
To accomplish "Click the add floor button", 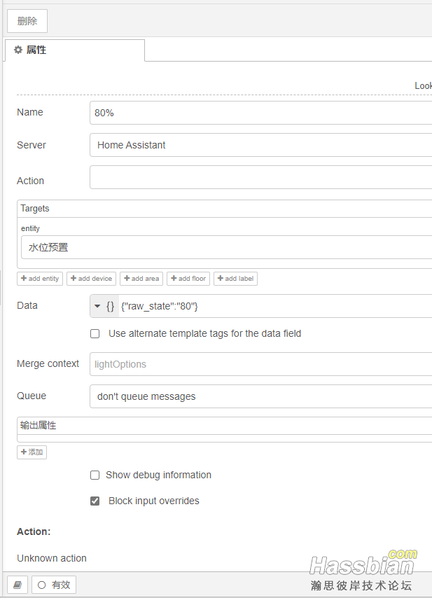I will 188,279.
